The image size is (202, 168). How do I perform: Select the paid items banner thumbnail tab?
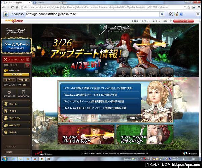[124, 72]
